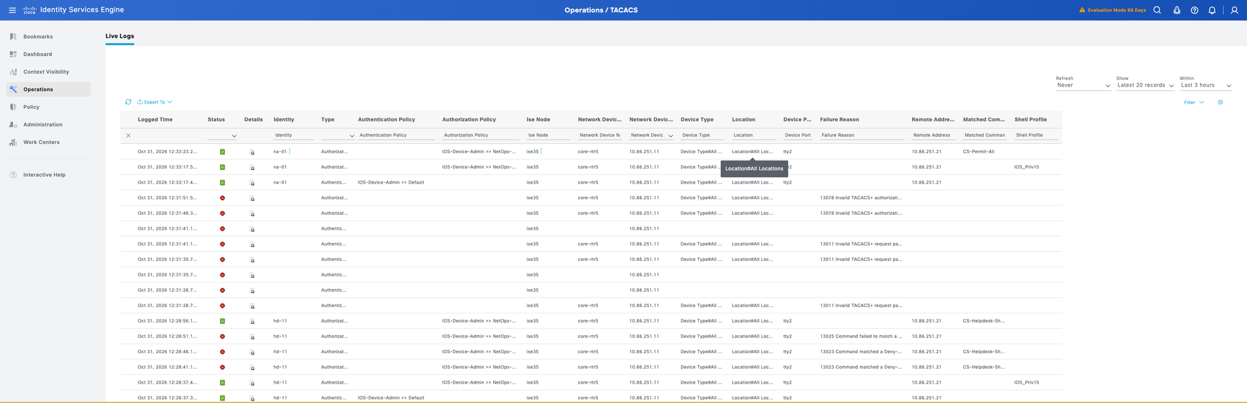Expand the Filter dropdown

click(x=1194, y=102)
